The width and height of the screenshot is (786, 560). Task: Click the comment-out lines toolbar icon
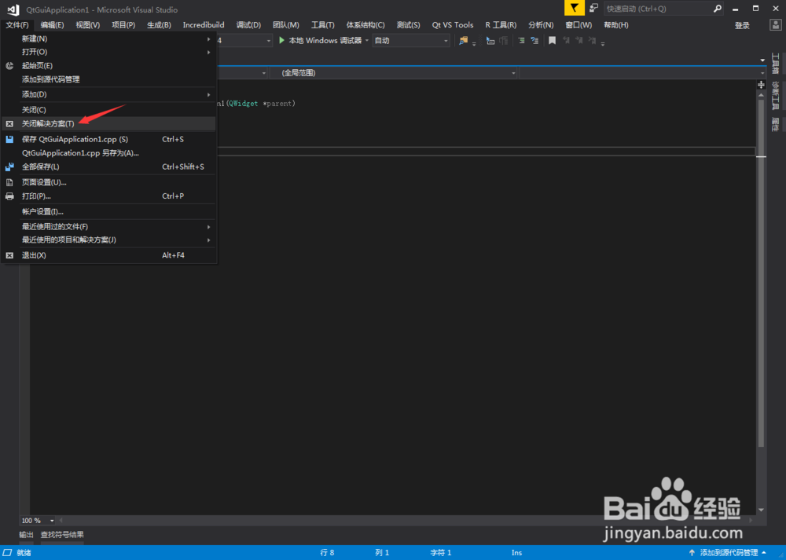pyautogui.click(x=522, y=41)
